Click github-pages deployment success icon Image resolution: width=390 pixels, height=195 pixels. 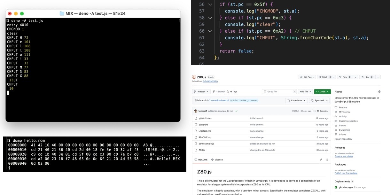pos(336,187)
